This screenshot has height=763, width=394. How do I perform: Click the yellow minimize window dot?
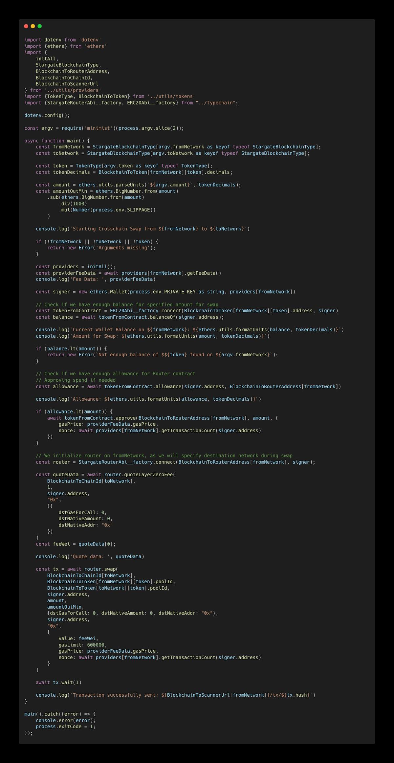(33, 26)
